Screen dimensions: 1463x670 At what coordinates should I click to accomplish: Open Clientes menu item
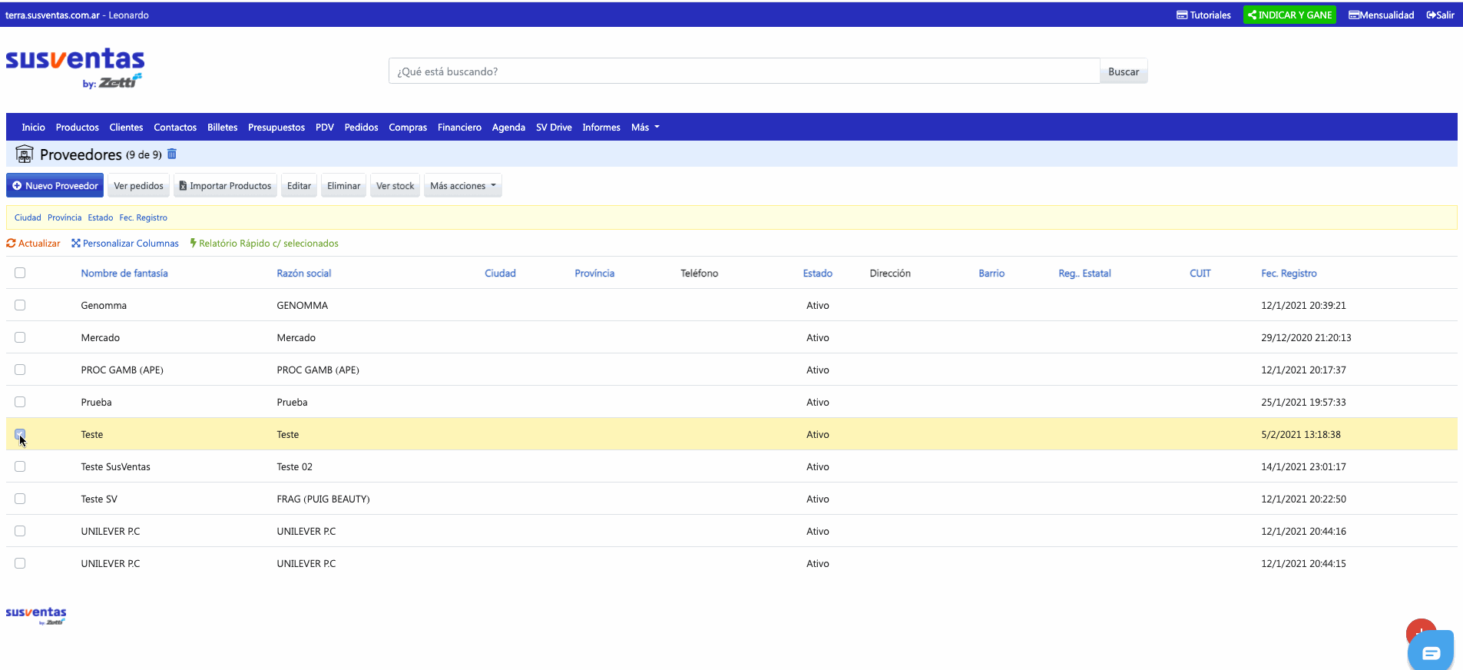126,128
